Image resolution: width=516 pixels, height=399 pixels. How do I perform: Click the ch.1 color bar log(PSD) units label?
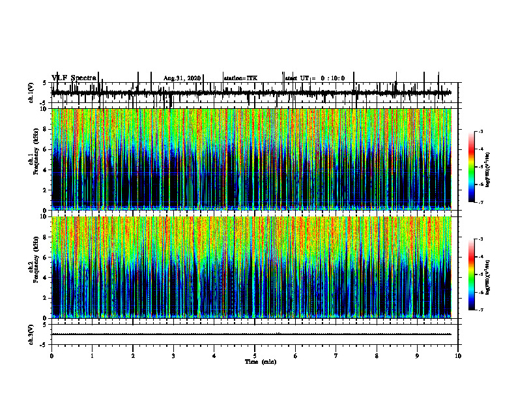(x=488, y=170)
